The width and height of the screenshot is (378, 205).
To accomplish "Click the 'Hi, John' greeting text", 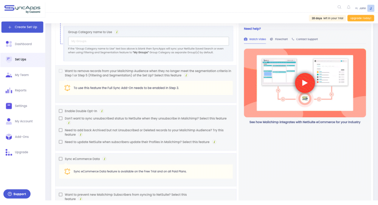I will pos(360,8).
